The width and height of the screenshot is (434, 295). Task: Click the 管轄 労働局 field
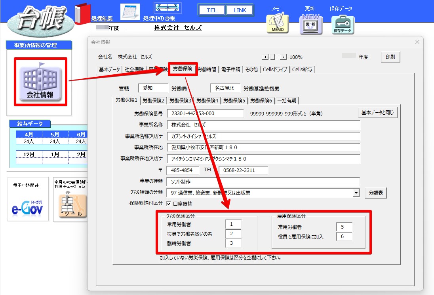153,88
